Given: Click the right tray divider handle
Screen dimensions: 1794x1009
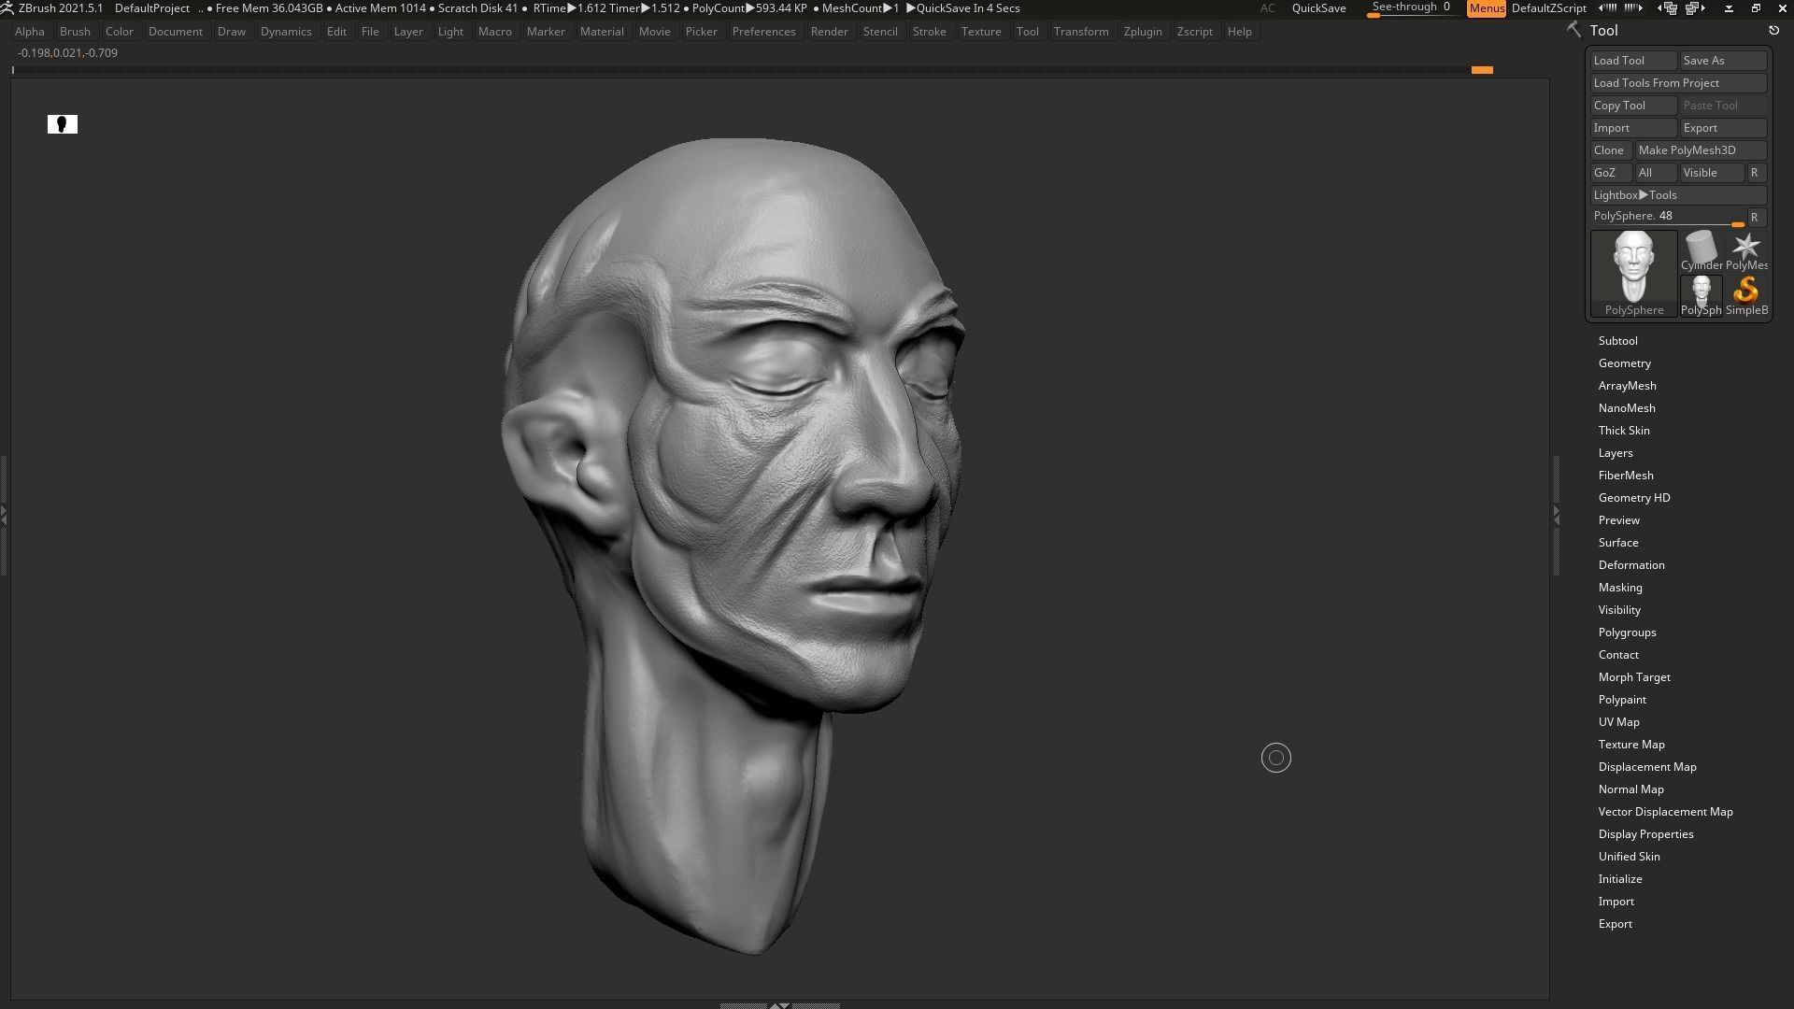Looking at the screenshot, I should pyautogui.click(x=1556, y=515).
